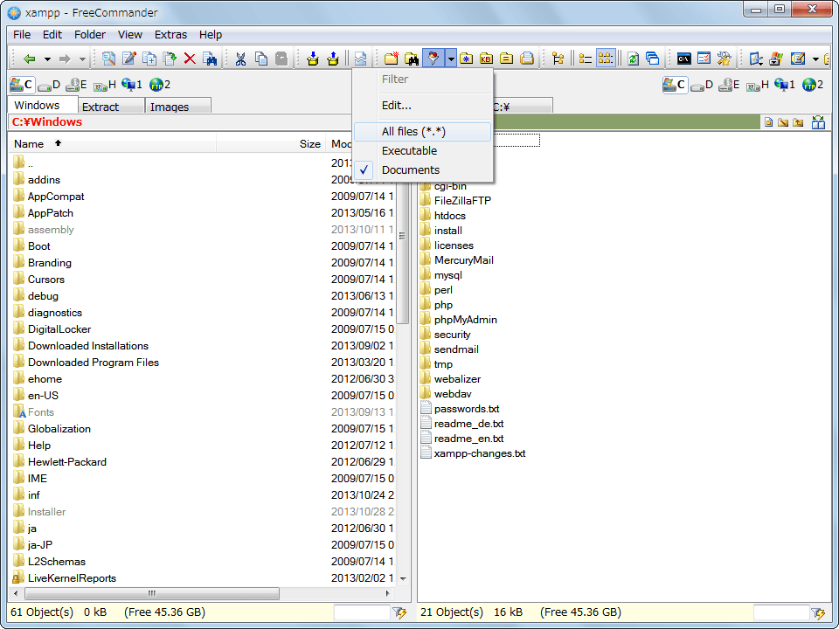
Task: Click the left panel path C:¥Windows
Action: pos(47,122)
